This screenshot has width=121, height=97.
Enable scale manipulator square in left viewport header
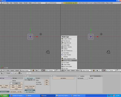pos(48,70)
